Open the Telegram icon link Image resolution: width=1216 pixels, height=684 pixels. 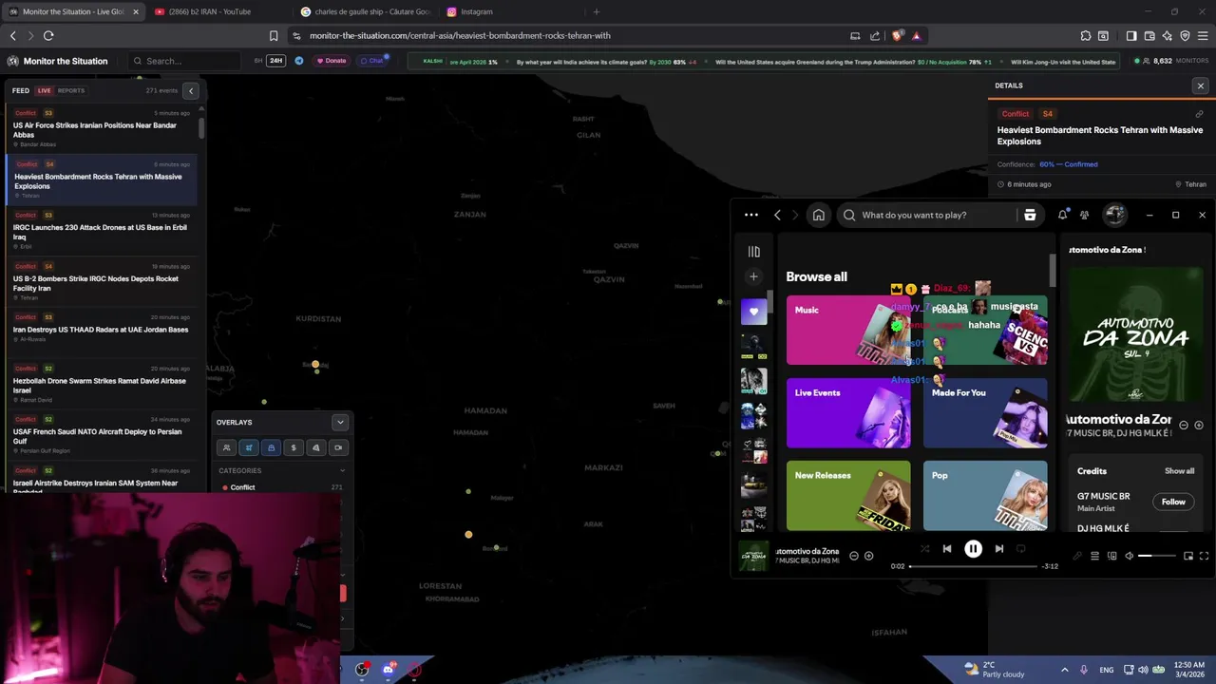pyautogui.click(x=299, y=61)
